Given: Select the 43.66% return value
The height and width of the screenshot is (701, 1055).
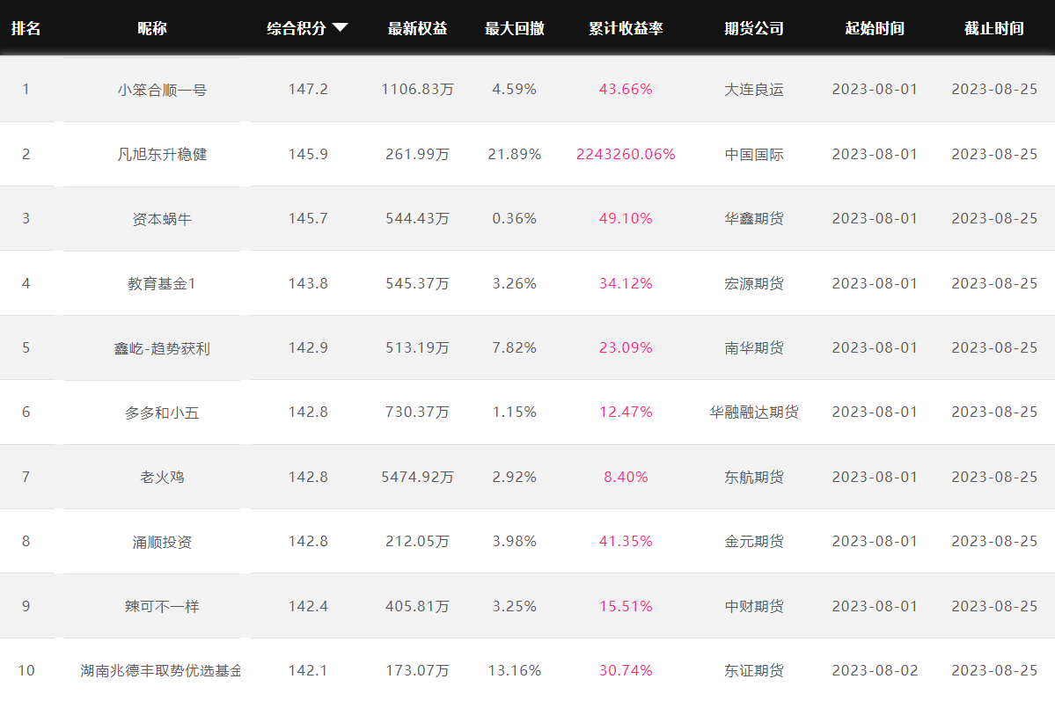Looking at the screenshot, I should click(626, 90).
